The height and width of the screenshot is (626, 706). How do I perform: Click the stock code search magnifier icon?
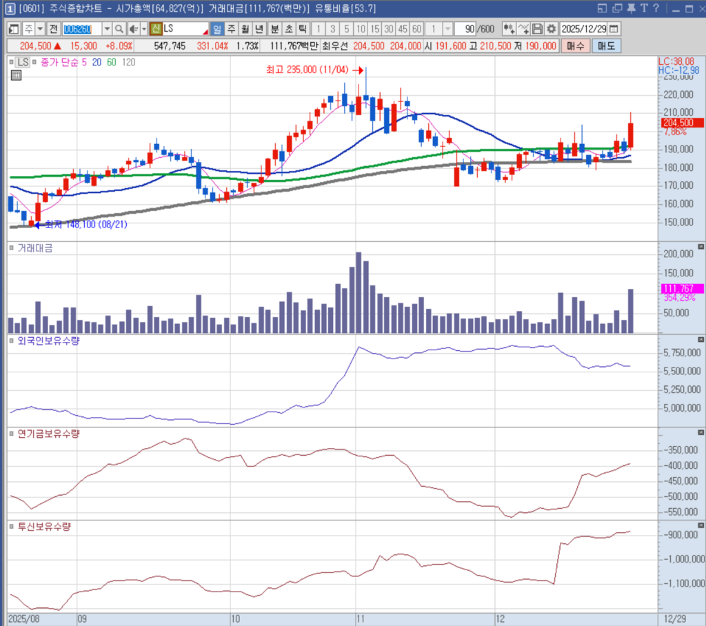119,29
